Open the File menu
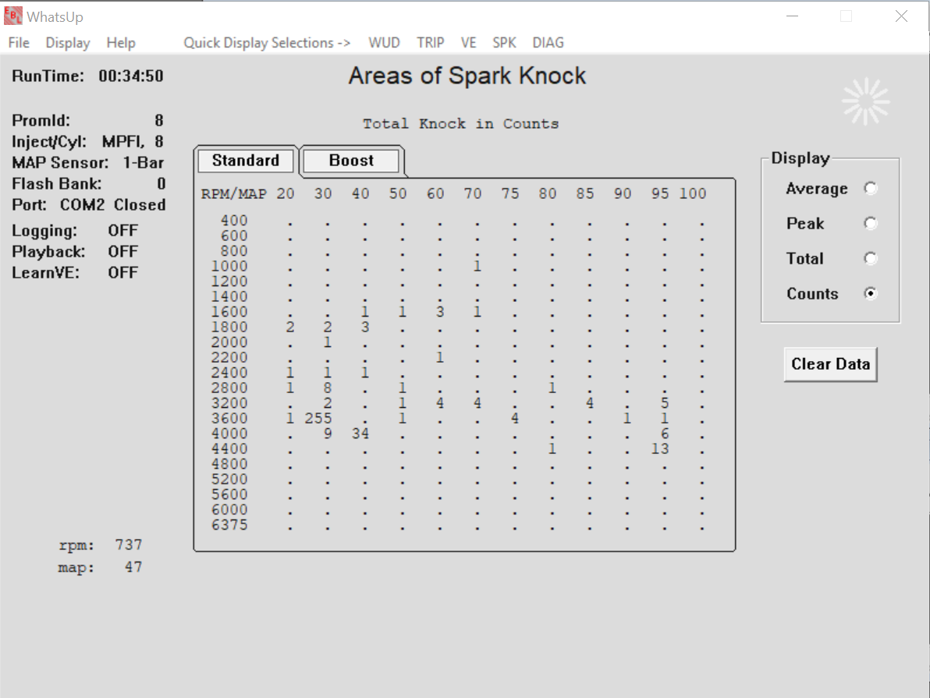 [19, 43]
